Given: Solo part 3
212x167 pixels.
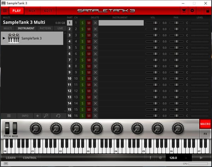Looking at the screenshot, I should tap(82, 35).
